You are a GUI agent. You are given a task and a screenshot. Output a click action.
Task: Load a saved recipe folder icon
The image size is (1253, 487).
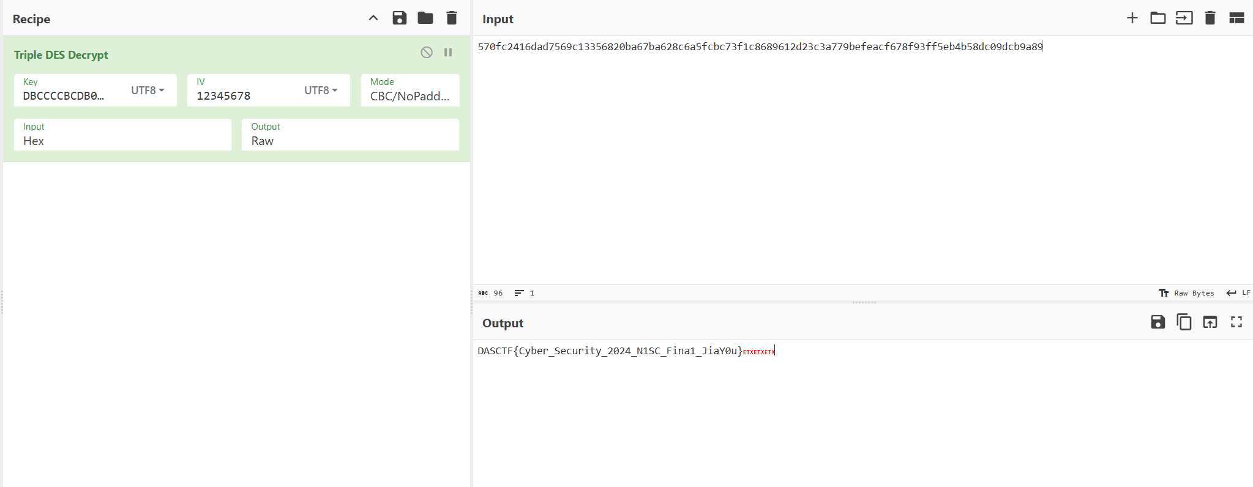click(425, 18)
